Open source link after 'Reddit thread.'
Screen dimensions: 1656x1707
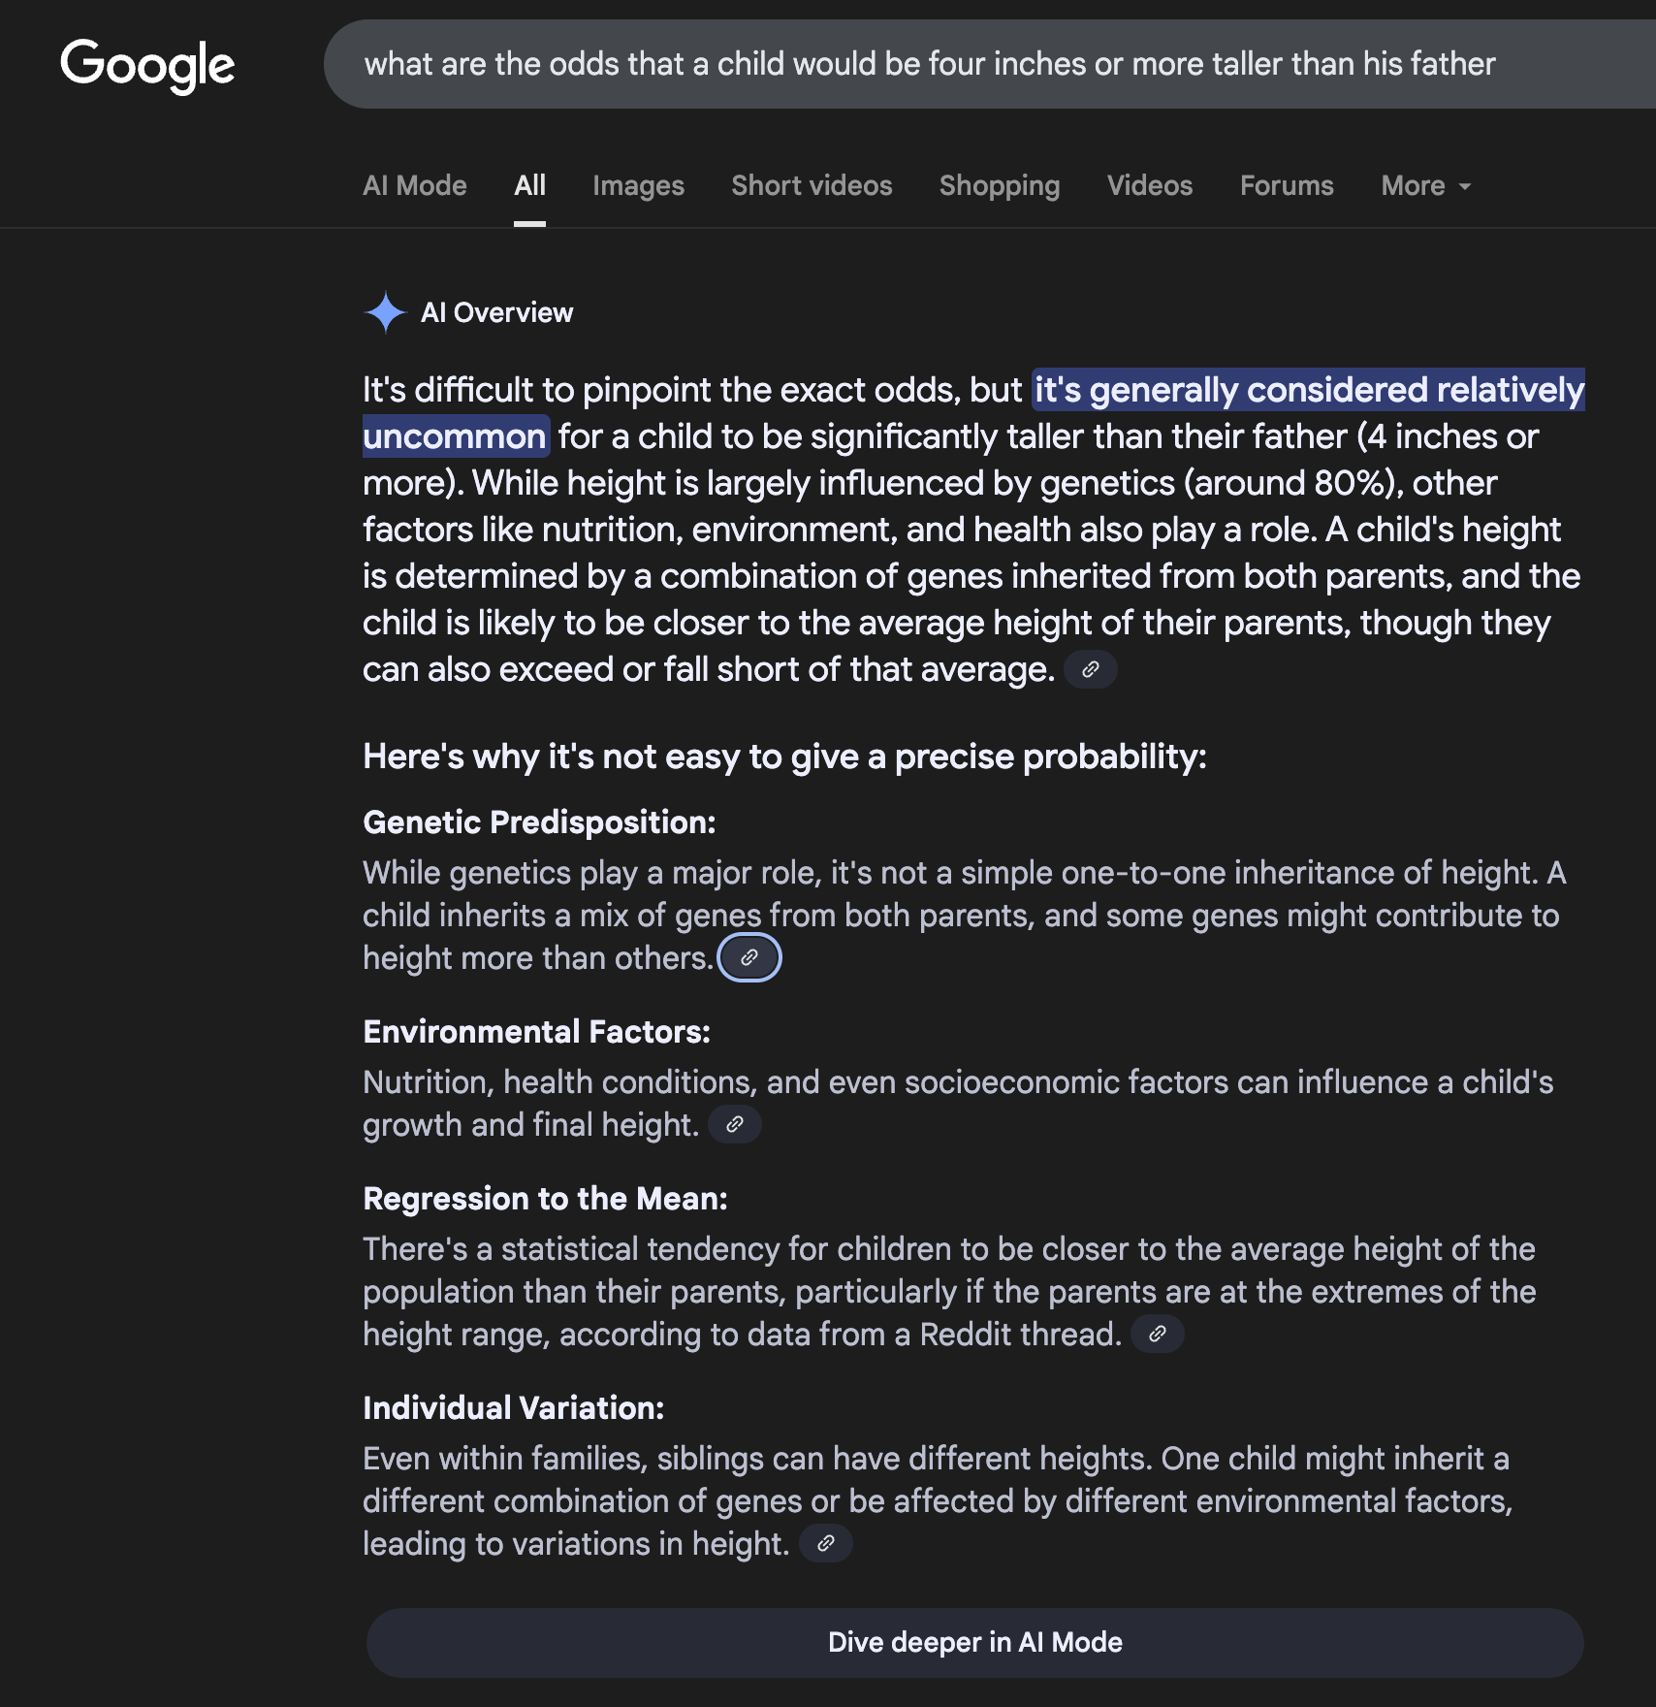(1158, 1335)
